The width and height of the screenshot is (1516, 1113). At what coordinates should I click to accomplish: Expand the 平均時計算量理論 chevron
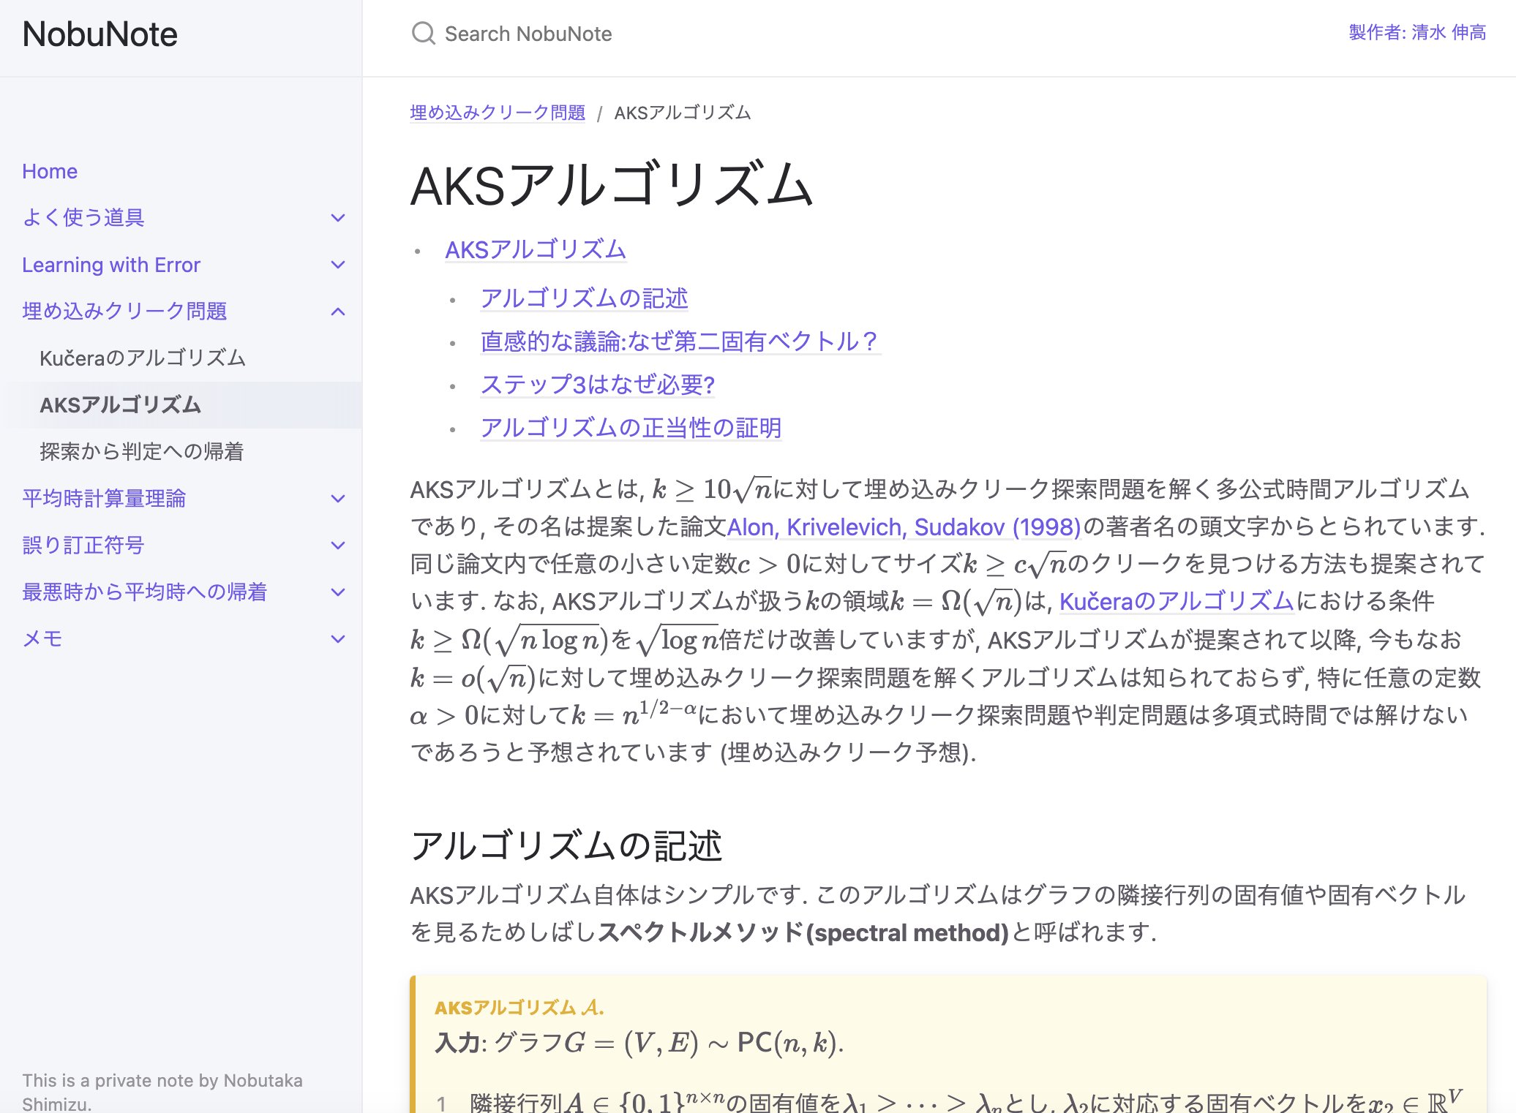click(338, 499)
